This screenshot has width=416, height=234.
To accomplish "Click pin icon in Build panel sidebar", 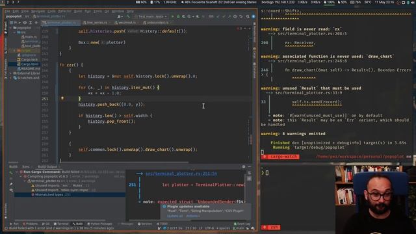I will (11, 184).
